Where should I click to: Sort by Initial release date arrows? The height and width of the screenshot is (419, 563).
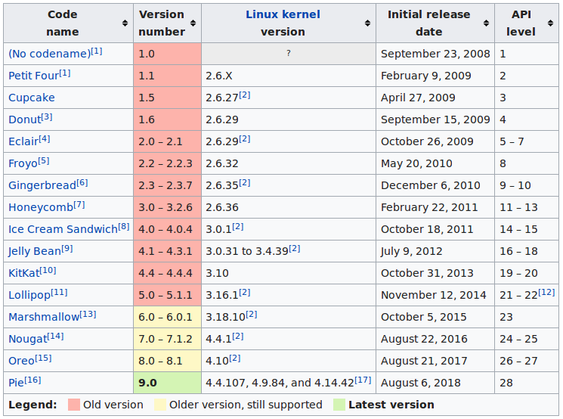[486, 23]
